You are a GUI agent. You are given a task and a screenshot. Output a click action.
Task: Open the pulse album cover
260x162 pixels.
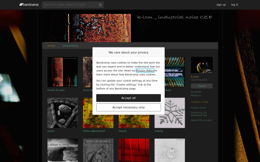pos(62,113)
